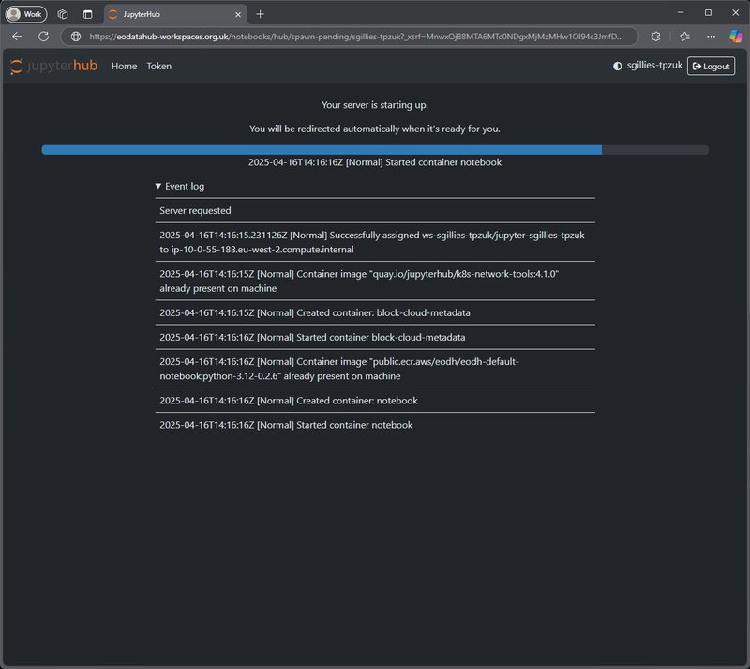Toggle the vertical tabs icon
This screenshot has height=669, width=750.
87,14
